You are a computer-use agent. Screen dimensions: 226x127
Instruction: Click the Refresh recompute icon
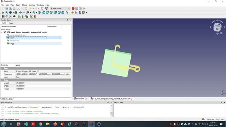[x=42, y=8]
